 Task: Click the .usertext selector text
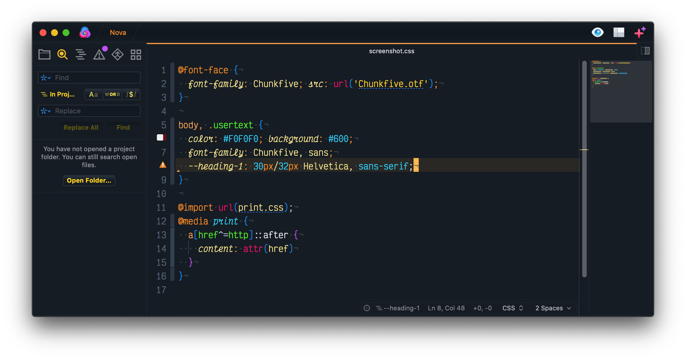click(x=231, y=125)
